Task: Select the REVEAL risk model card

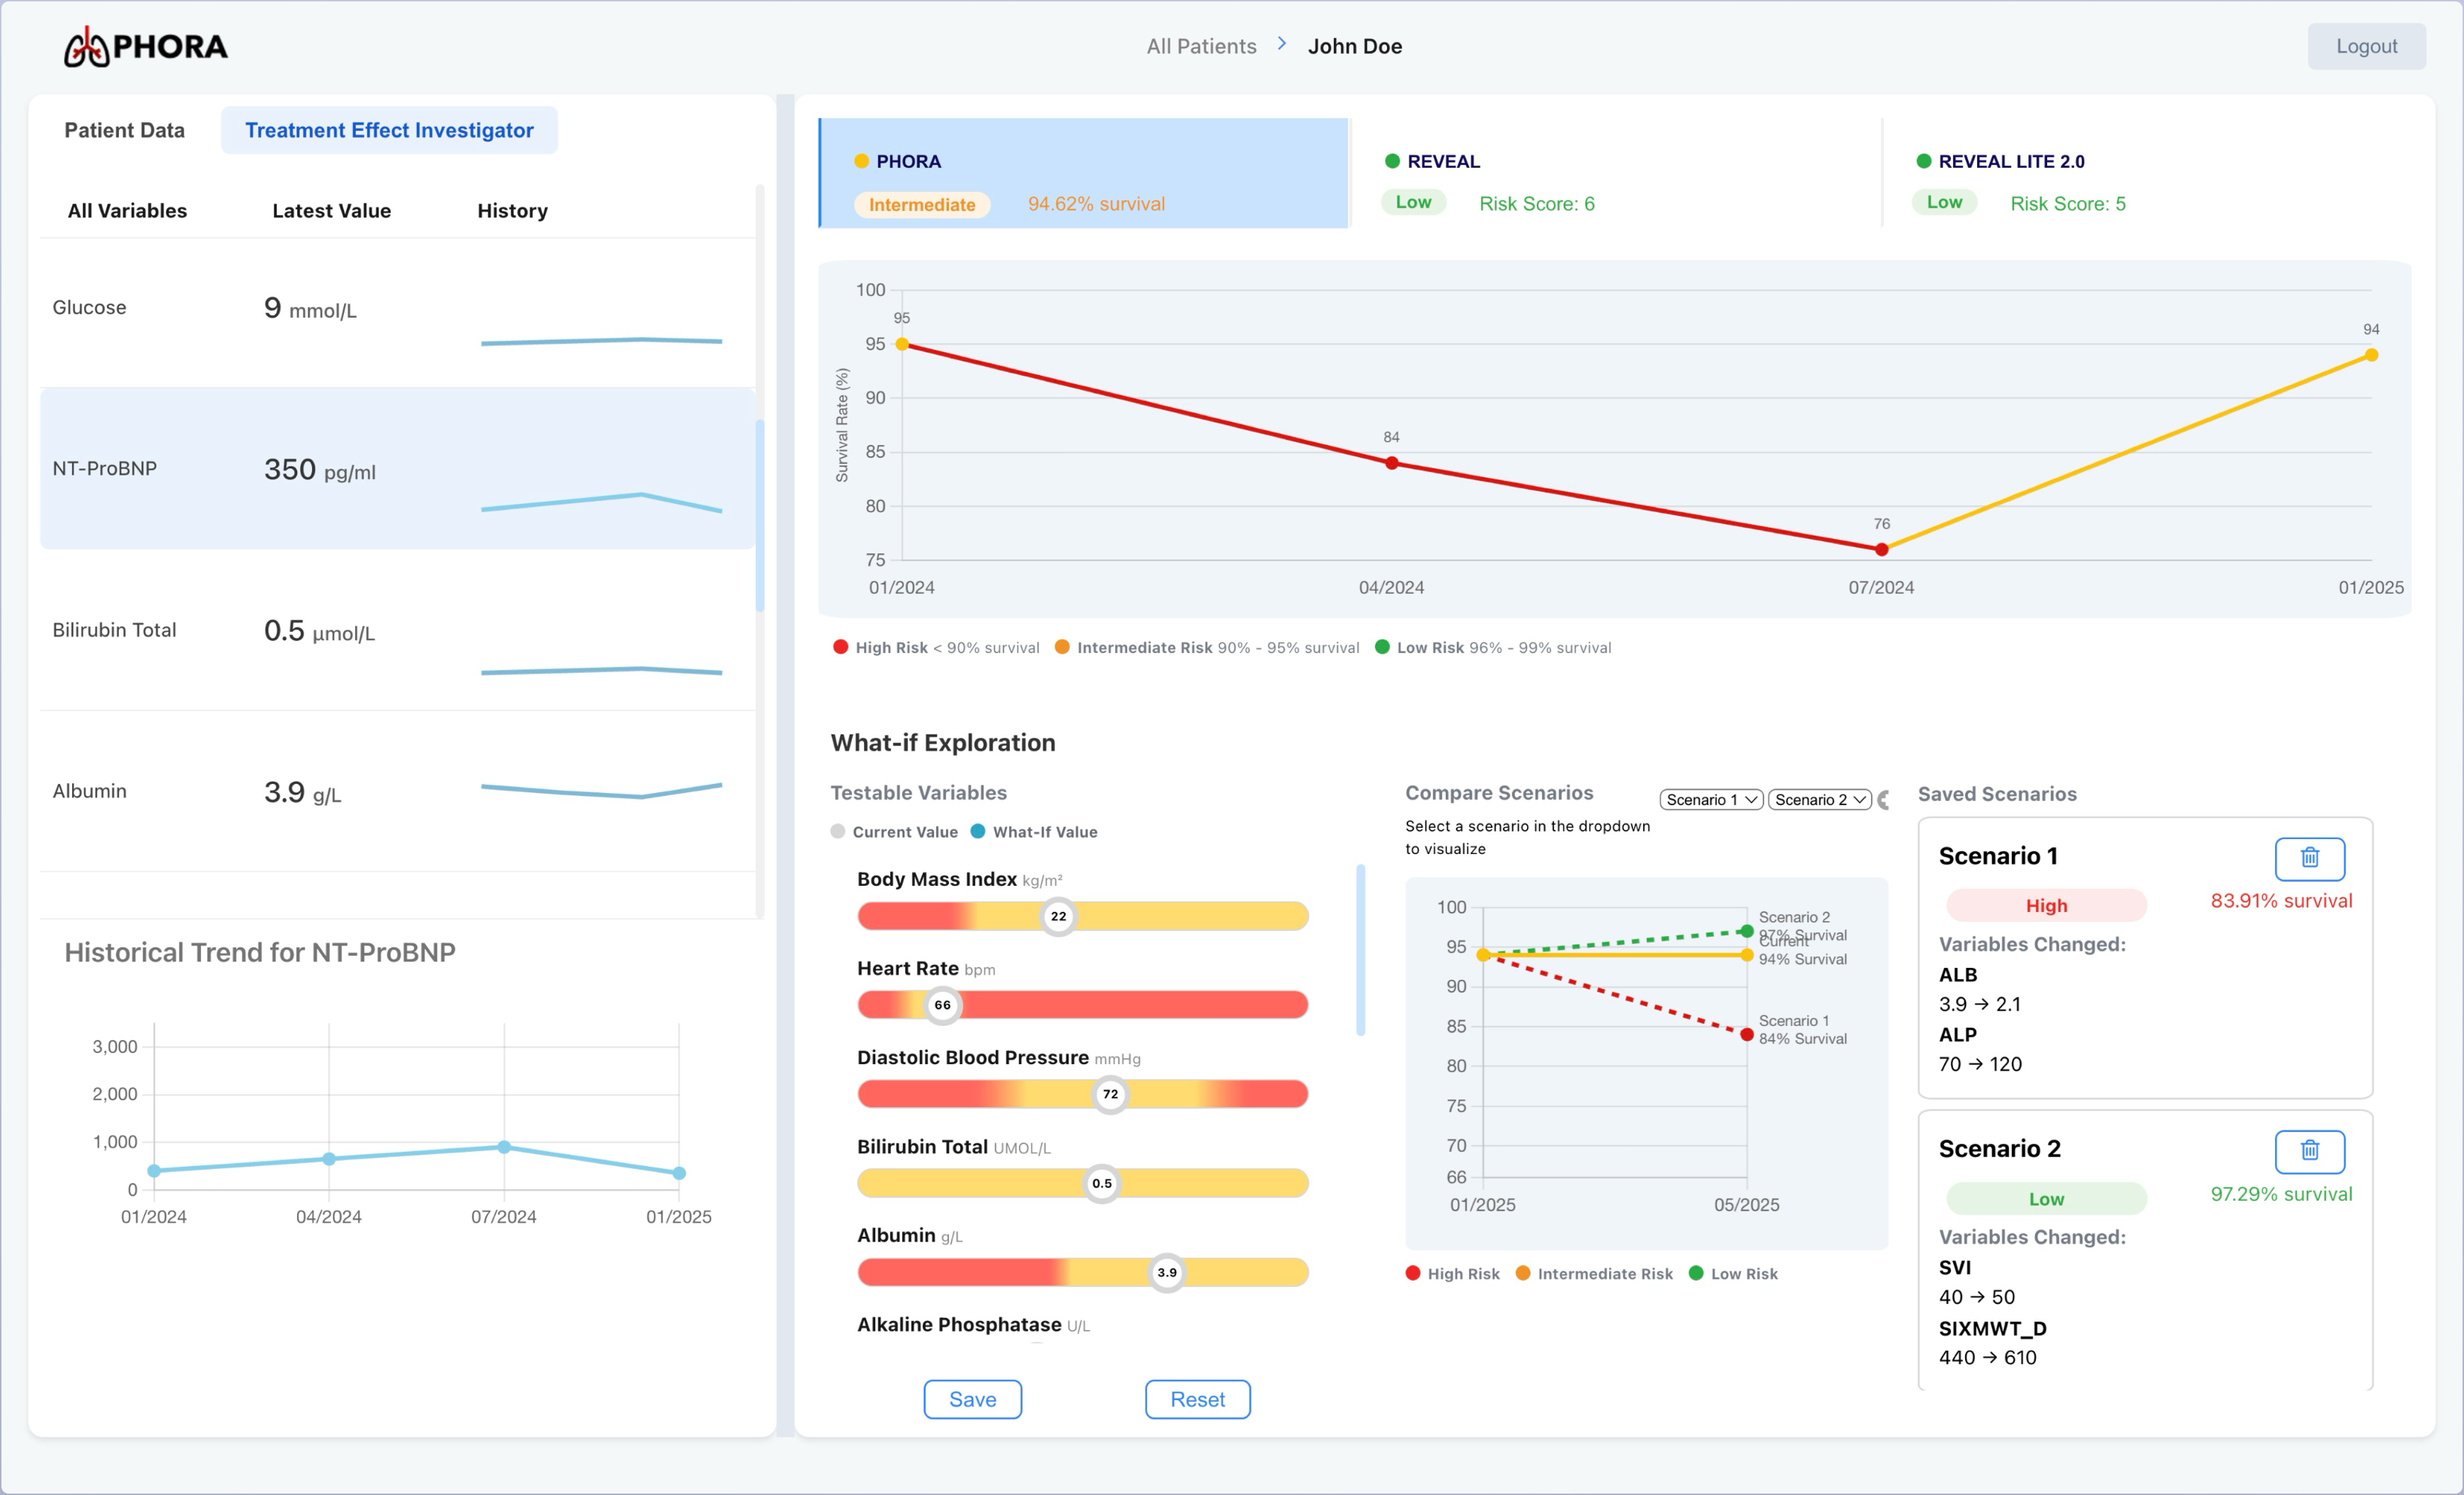Action: pos(1615,173)
